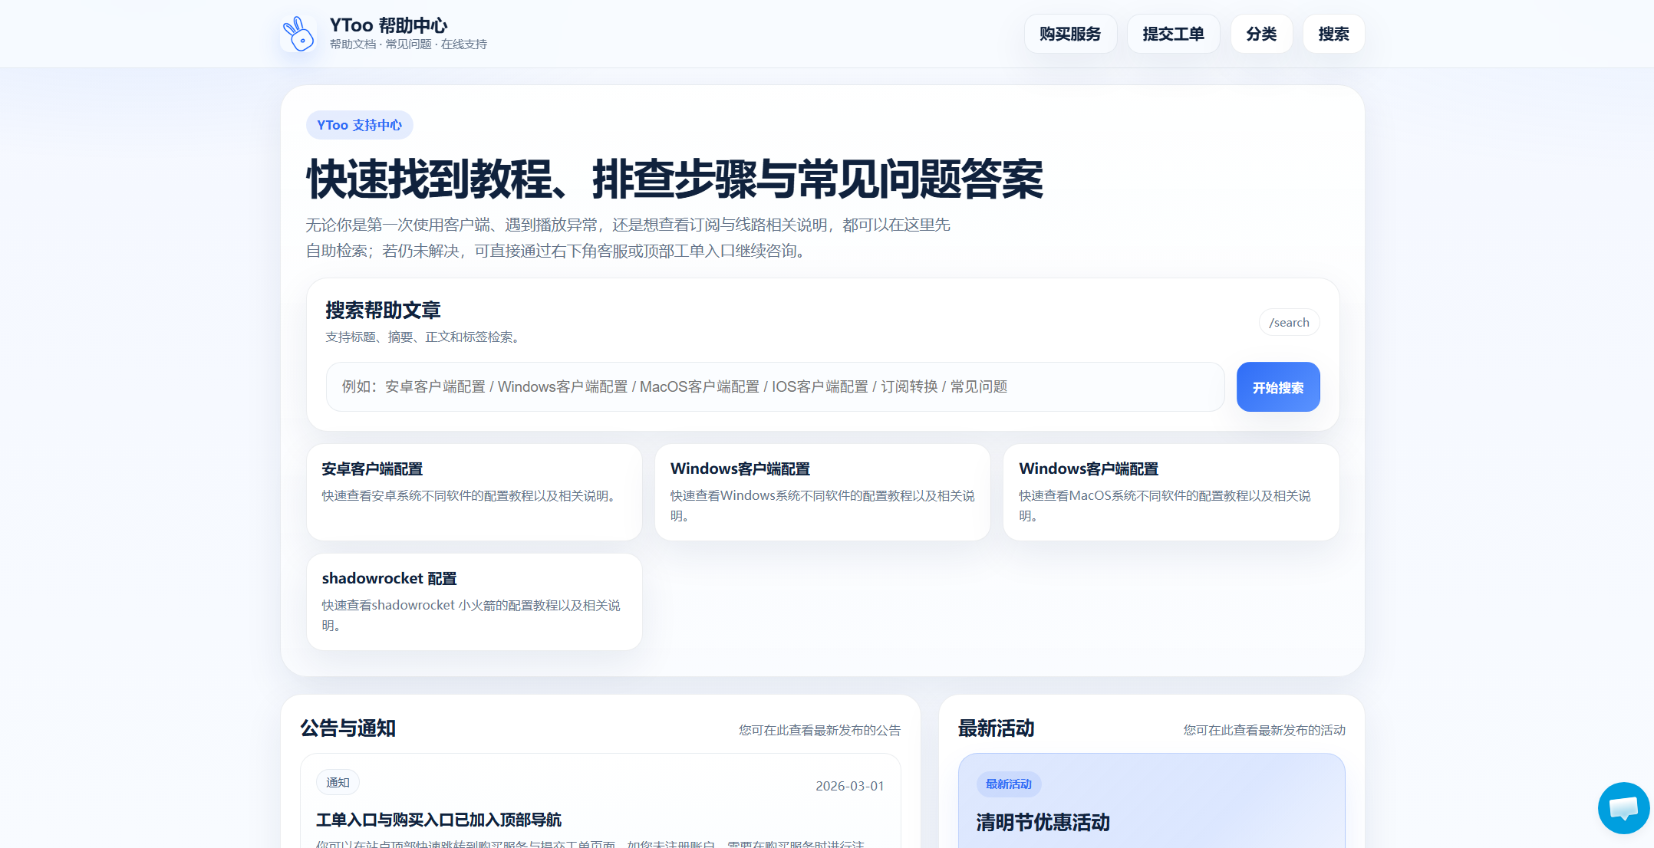This screenshot has height=848, width=1654.
Task: Click the /search shortcut pill
Action: click(x=1289, y=322)
